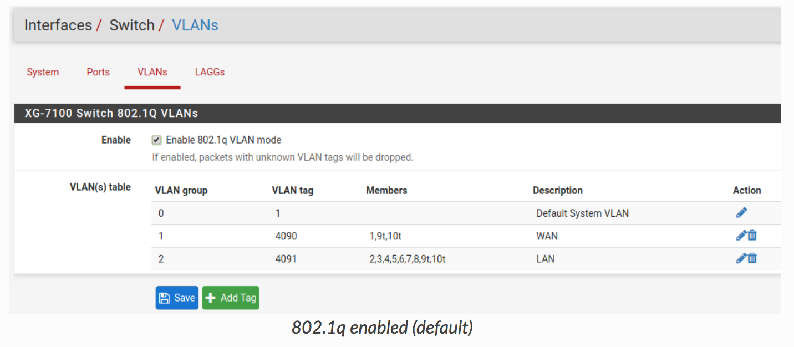
Task: Click the plus icon on Add Tag
Action: (x=211, y=298)
